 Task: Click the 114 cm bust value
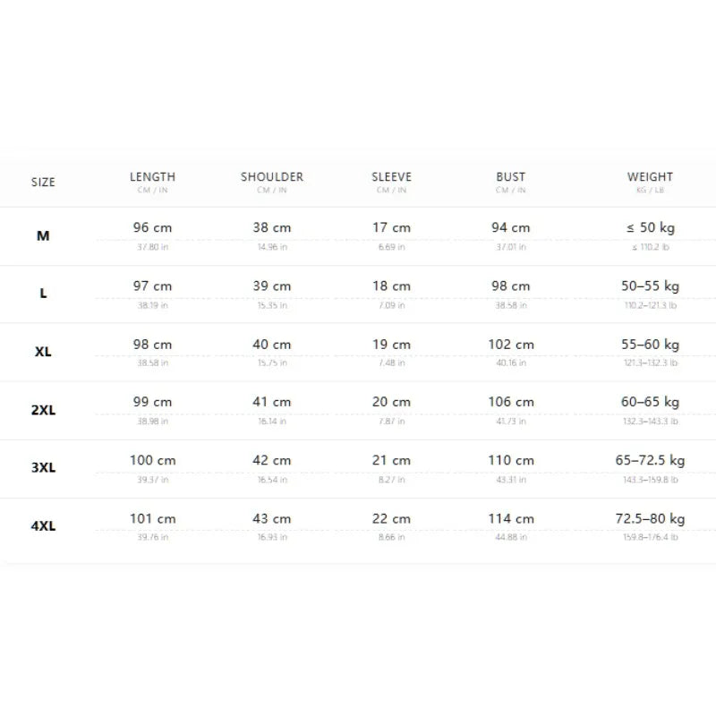click(x=511, y=519)
